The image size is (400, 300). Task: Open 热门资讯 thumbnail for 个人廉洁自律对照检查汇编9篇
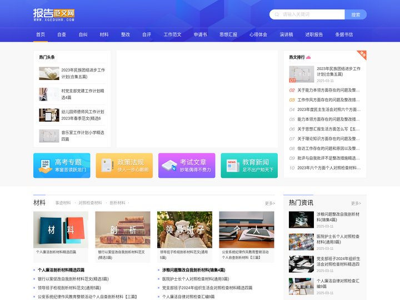[x=301, y=286]
